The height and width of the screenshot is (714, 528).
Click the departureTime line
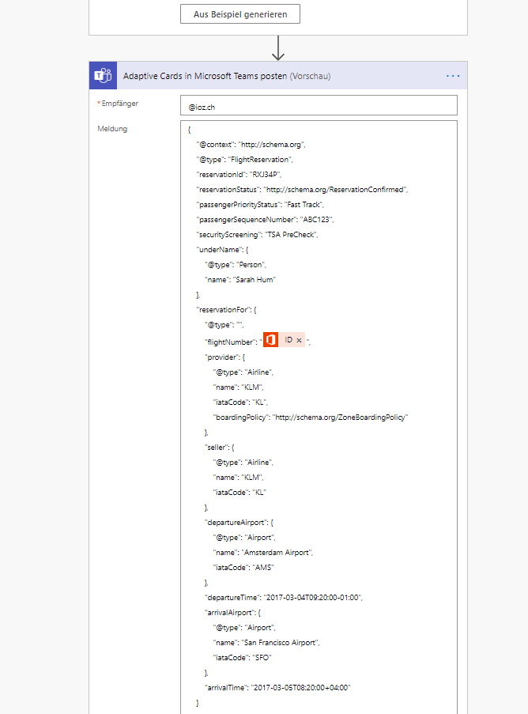284,598
